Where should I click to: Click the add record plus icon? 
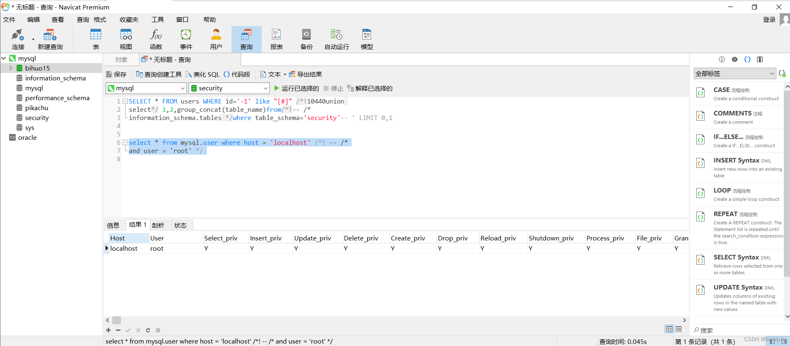pos(108,330)
